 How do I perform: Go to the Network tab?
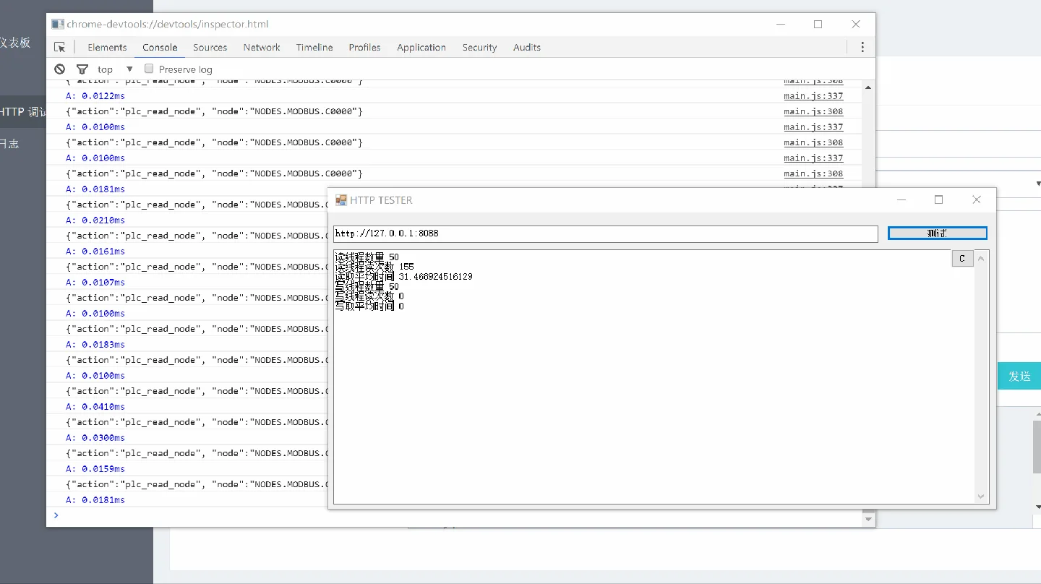262,47
